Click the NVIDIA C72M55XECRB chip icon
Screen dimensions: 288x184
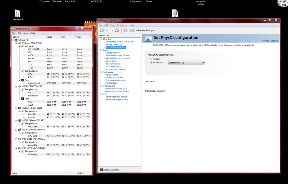point(19,87)
